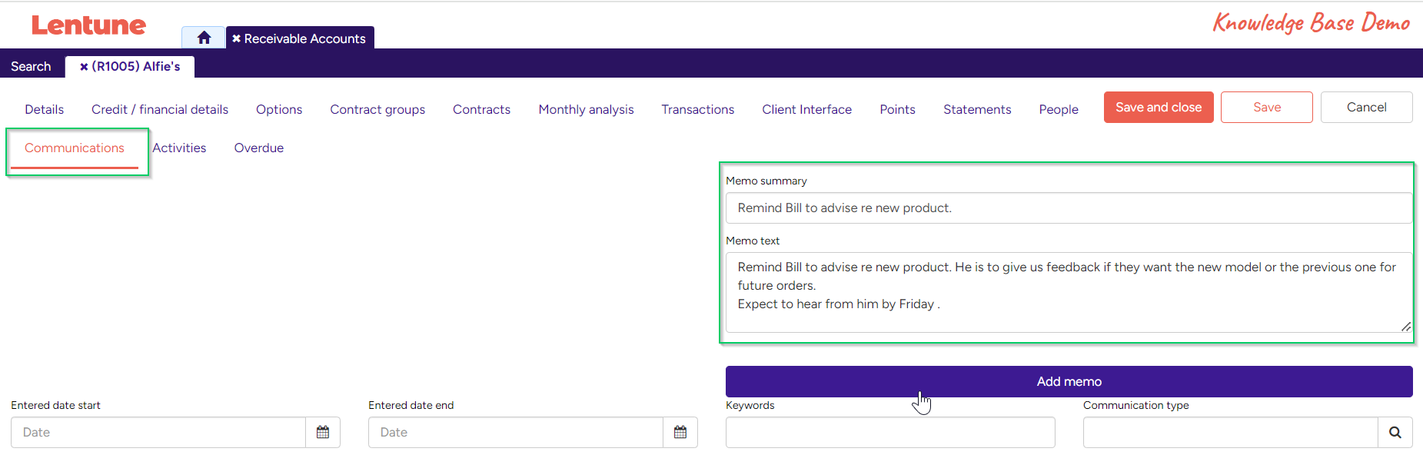Go to the Home tab icon

204,38
